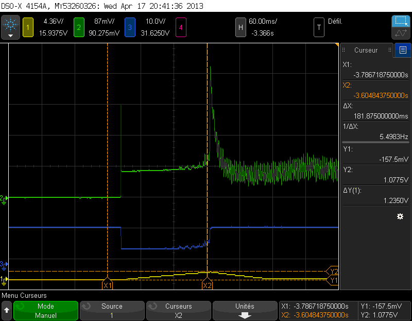The width and height of the screenshot is (412, 321).
Task: Click channel 2 ground level indicator
Action: pyautogui.click(x=4, y=199)
